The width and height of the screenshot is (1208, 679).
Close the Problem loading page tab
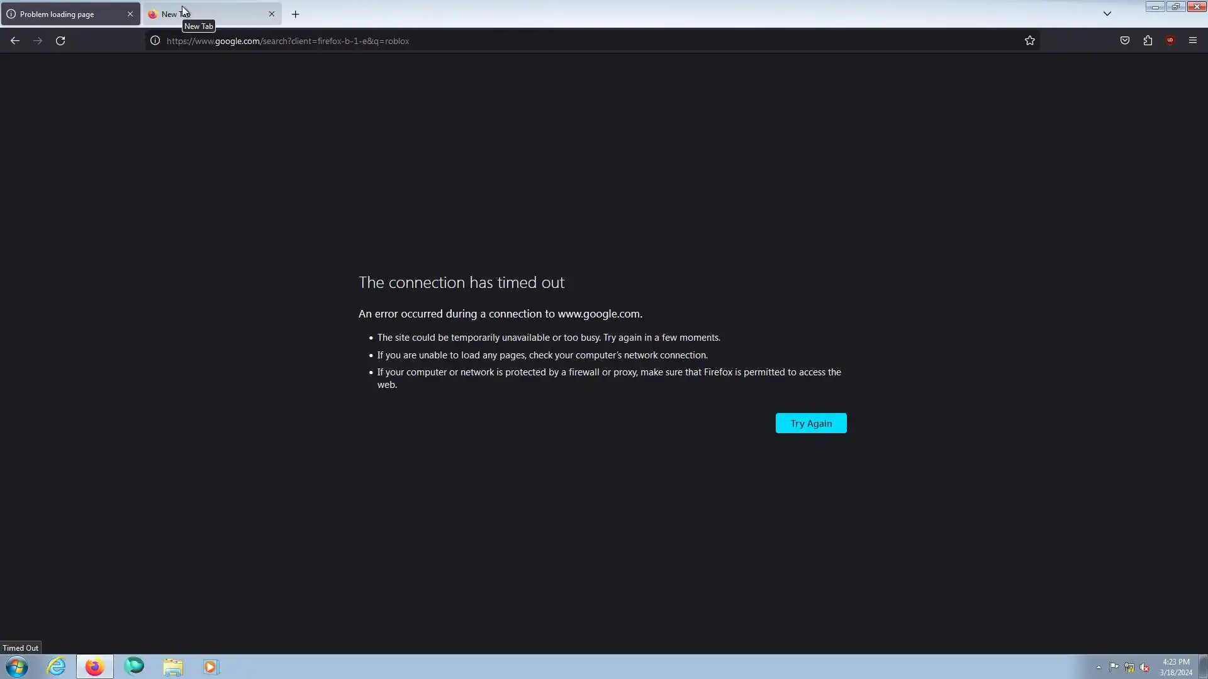click(130, 14)
